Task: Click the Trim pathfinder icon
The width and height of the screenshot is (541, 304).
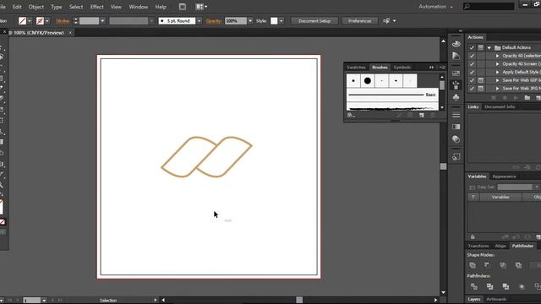Action: tap(490, 286)
